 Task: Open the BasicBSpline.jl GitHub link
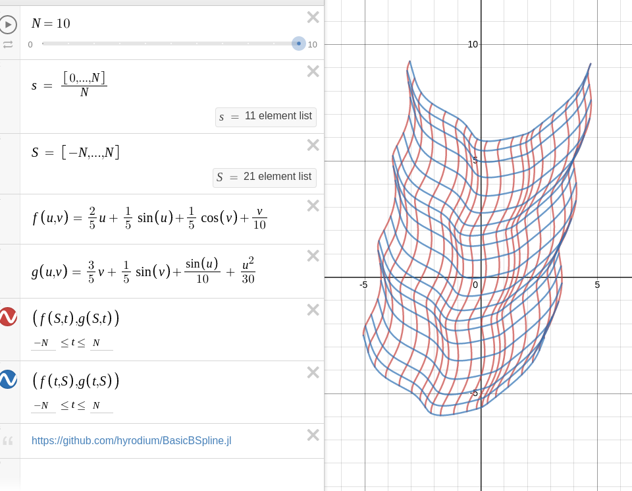coord(131,441)
